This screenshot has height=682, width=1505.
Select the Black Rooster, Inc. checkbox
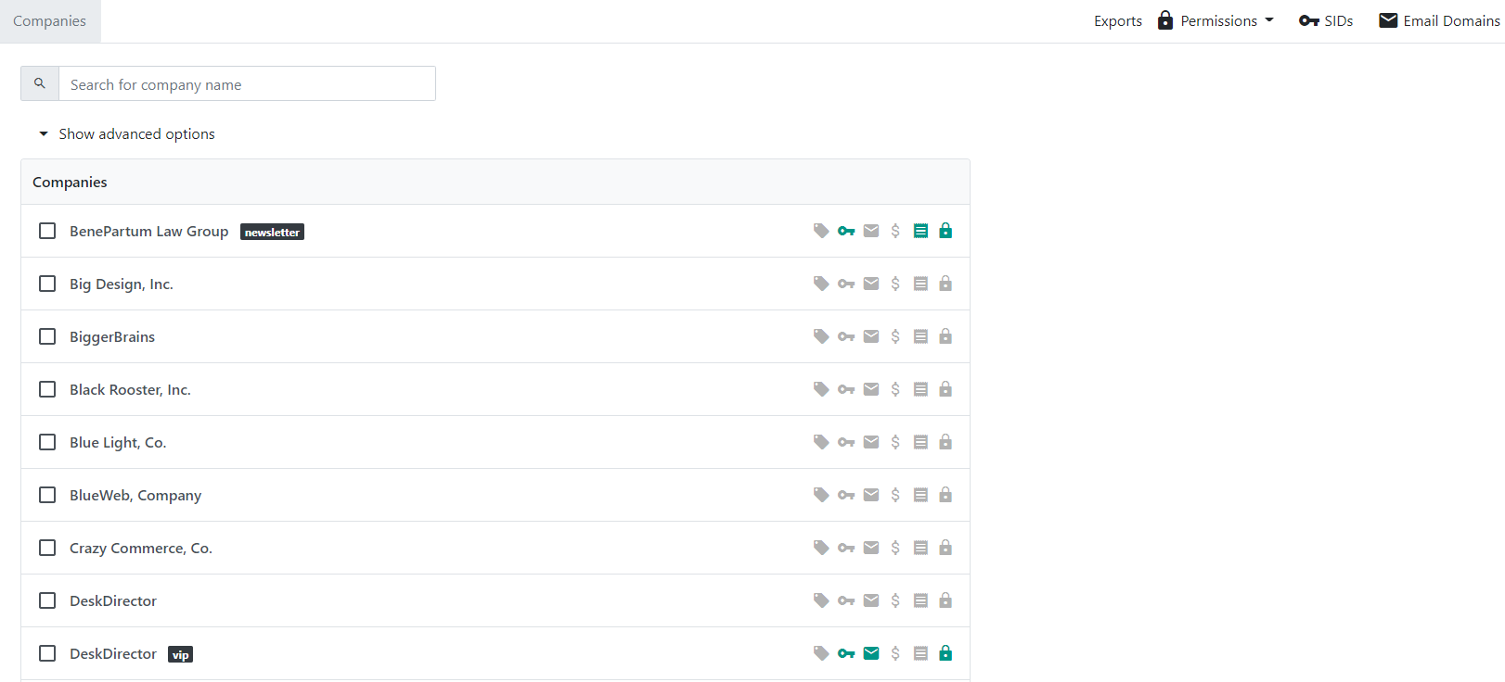[47, 389]
